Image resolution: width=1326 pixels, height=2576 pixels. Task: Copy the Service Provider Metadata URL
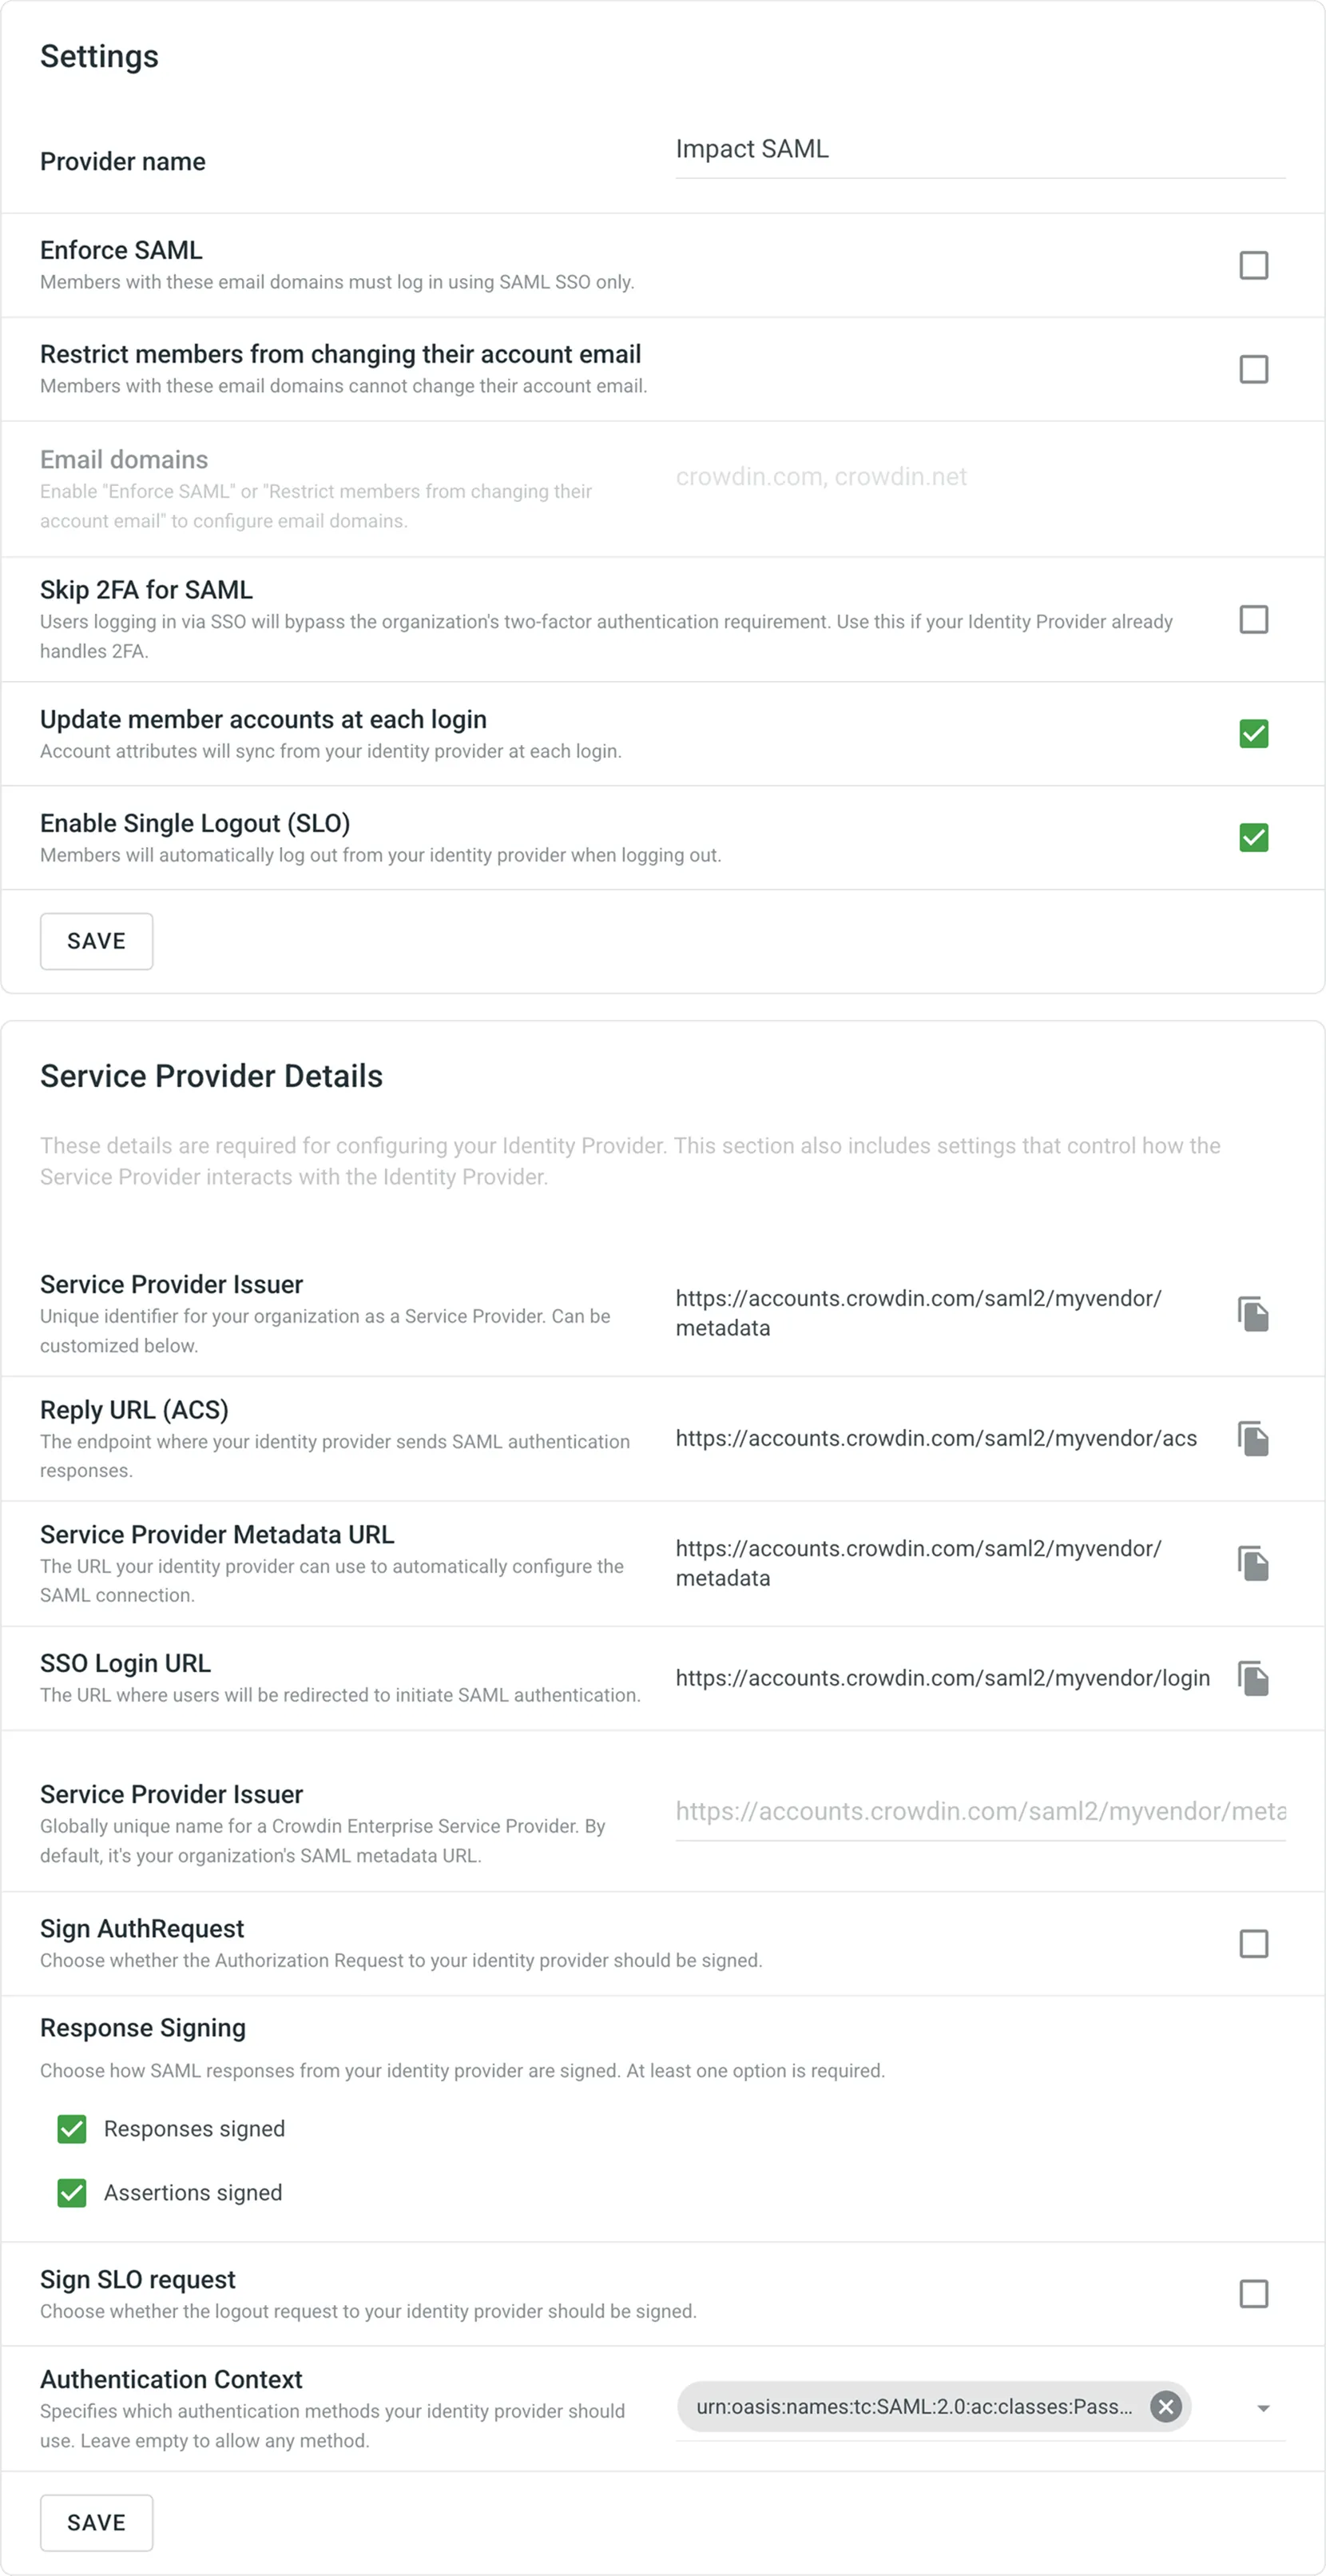point(1252,1563)
